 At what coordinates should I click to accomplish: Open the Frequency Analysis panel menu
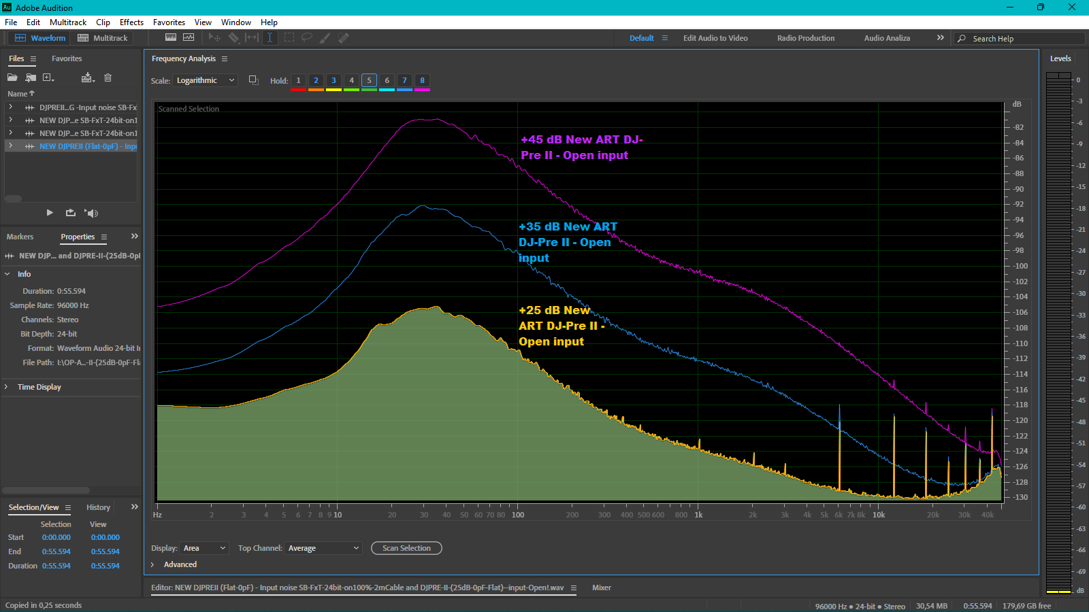pos(225,59)
